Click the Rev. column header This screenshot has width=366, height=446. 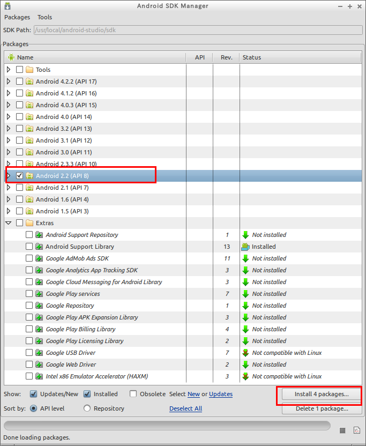click(x=226, y=57)
